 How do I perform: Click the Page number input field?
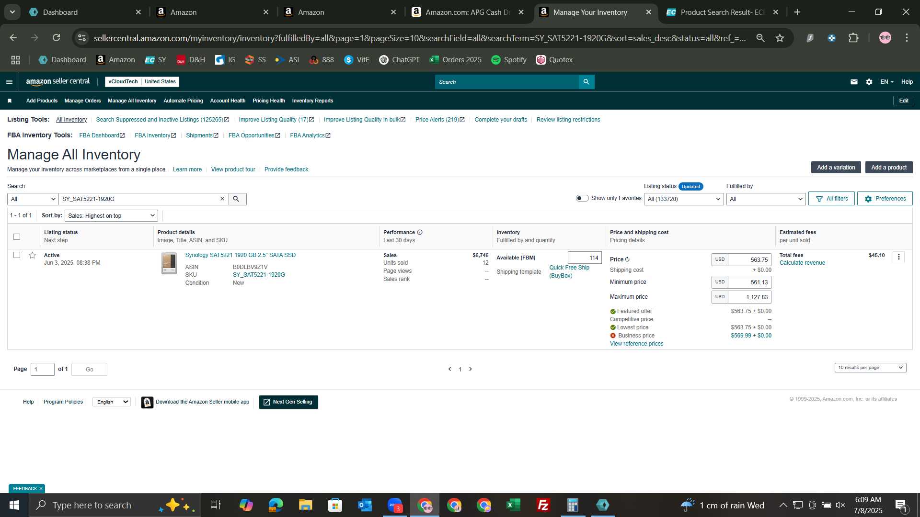point(43,369)
